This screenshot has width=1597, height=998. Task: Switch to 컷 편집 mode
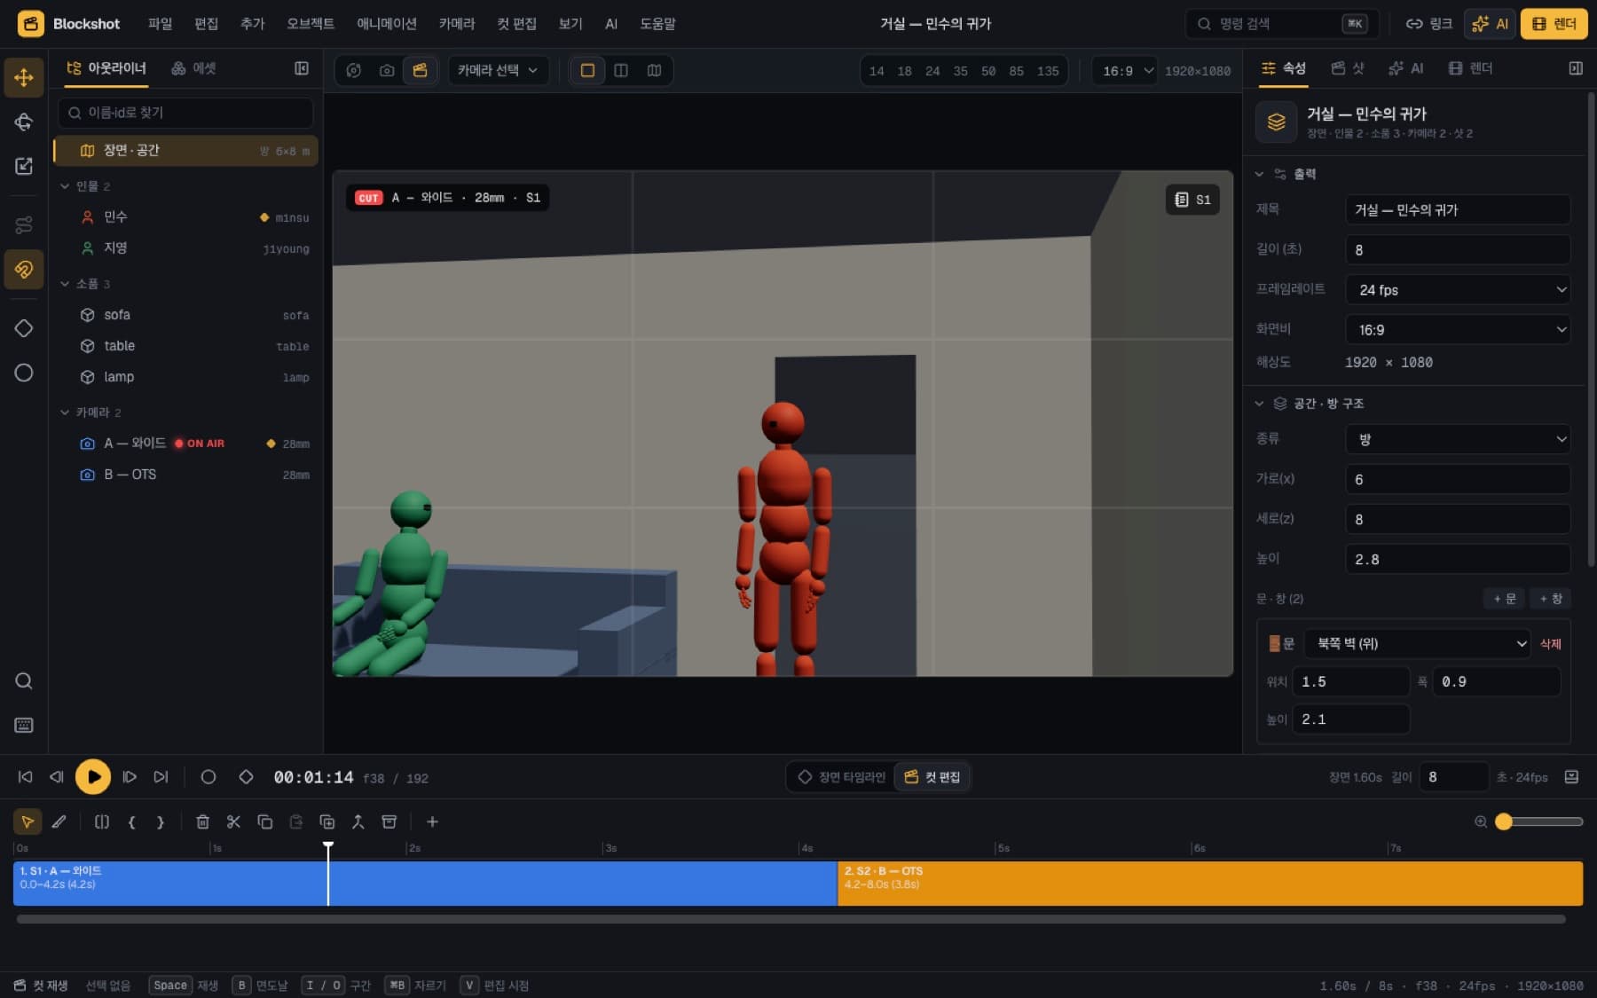[x=932, y=776]
